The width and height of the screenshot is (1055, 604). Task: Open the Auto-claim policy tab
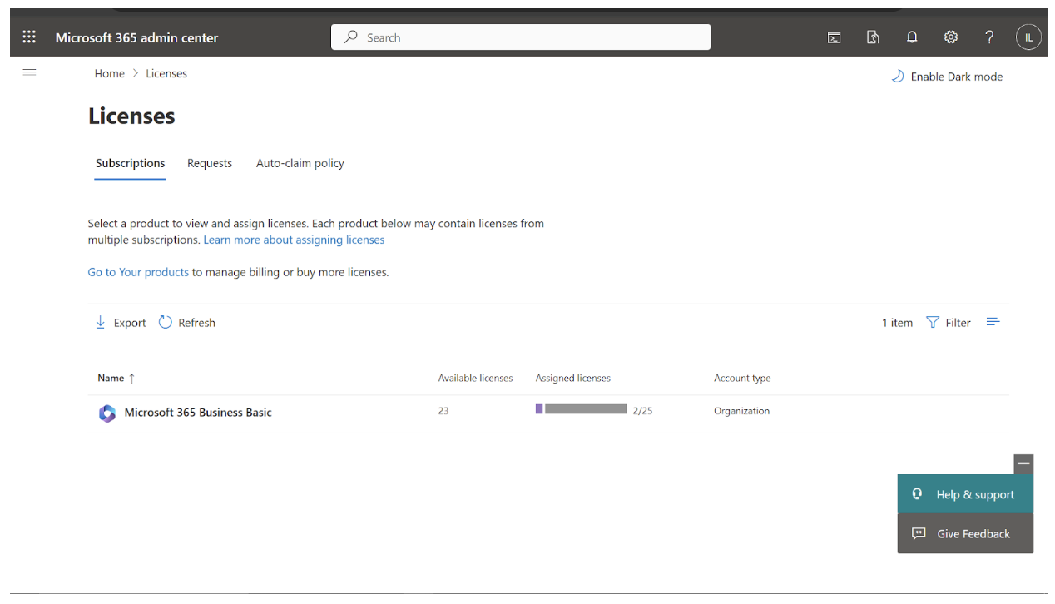[300, 163]
